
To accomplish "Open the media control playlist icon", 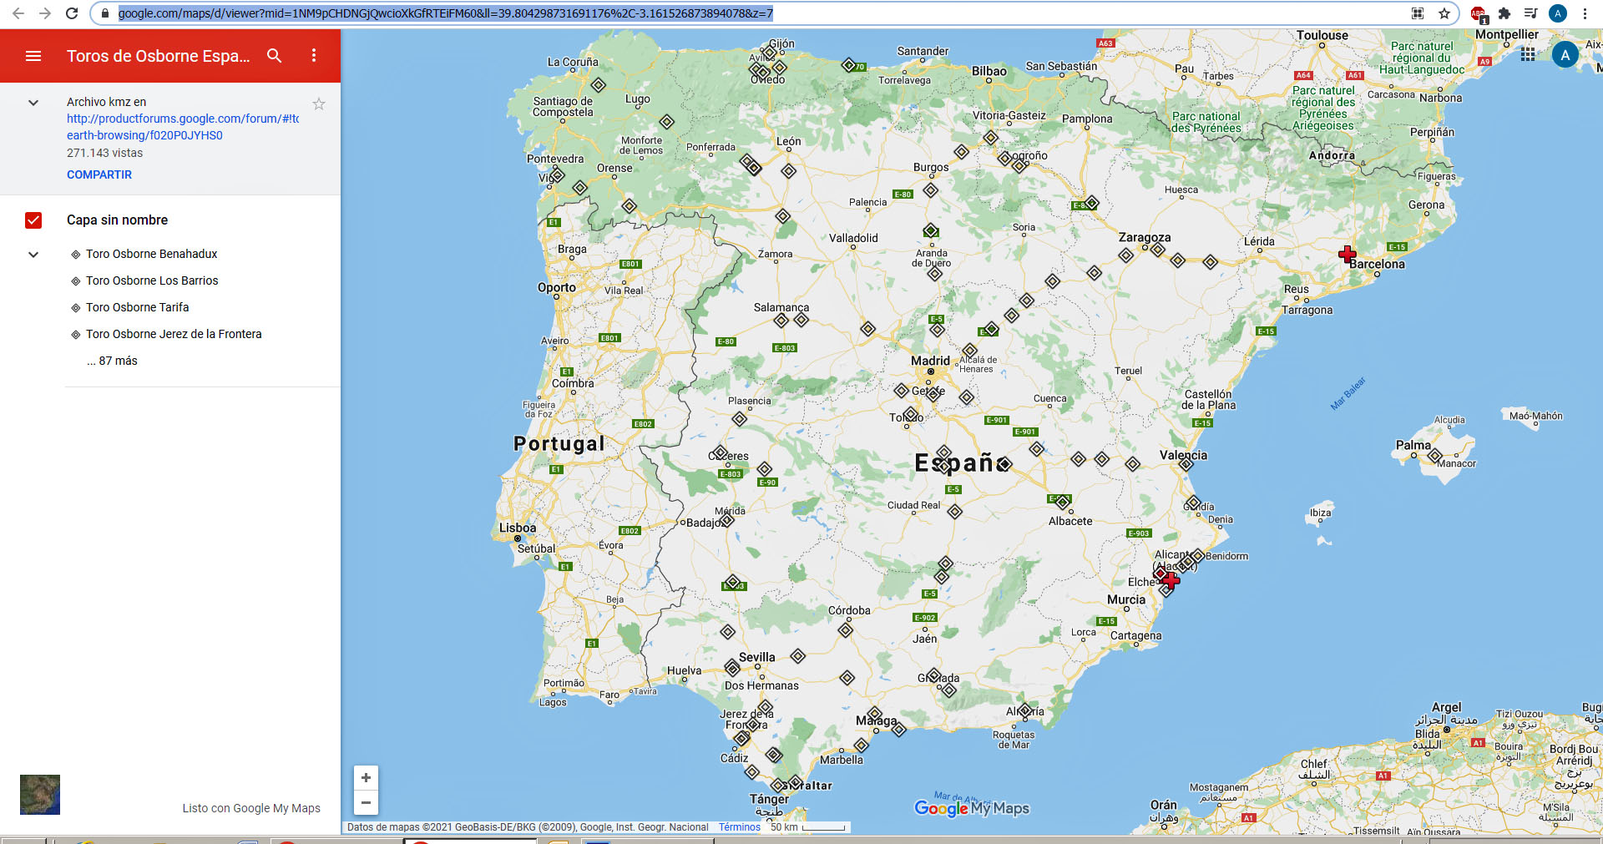I will click(x=1530, y=13).
